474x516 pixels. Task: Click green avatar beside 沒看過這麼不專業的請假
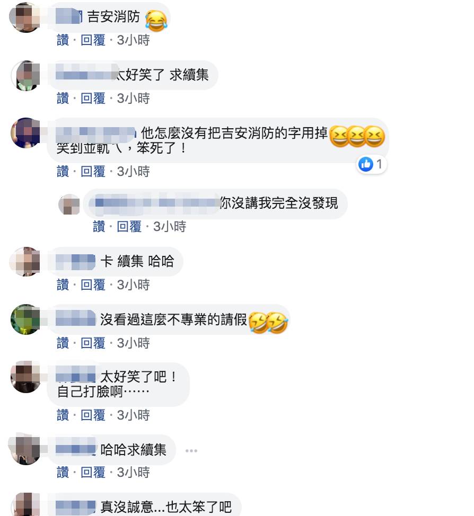pyautogui.click(x=25, y=319)
